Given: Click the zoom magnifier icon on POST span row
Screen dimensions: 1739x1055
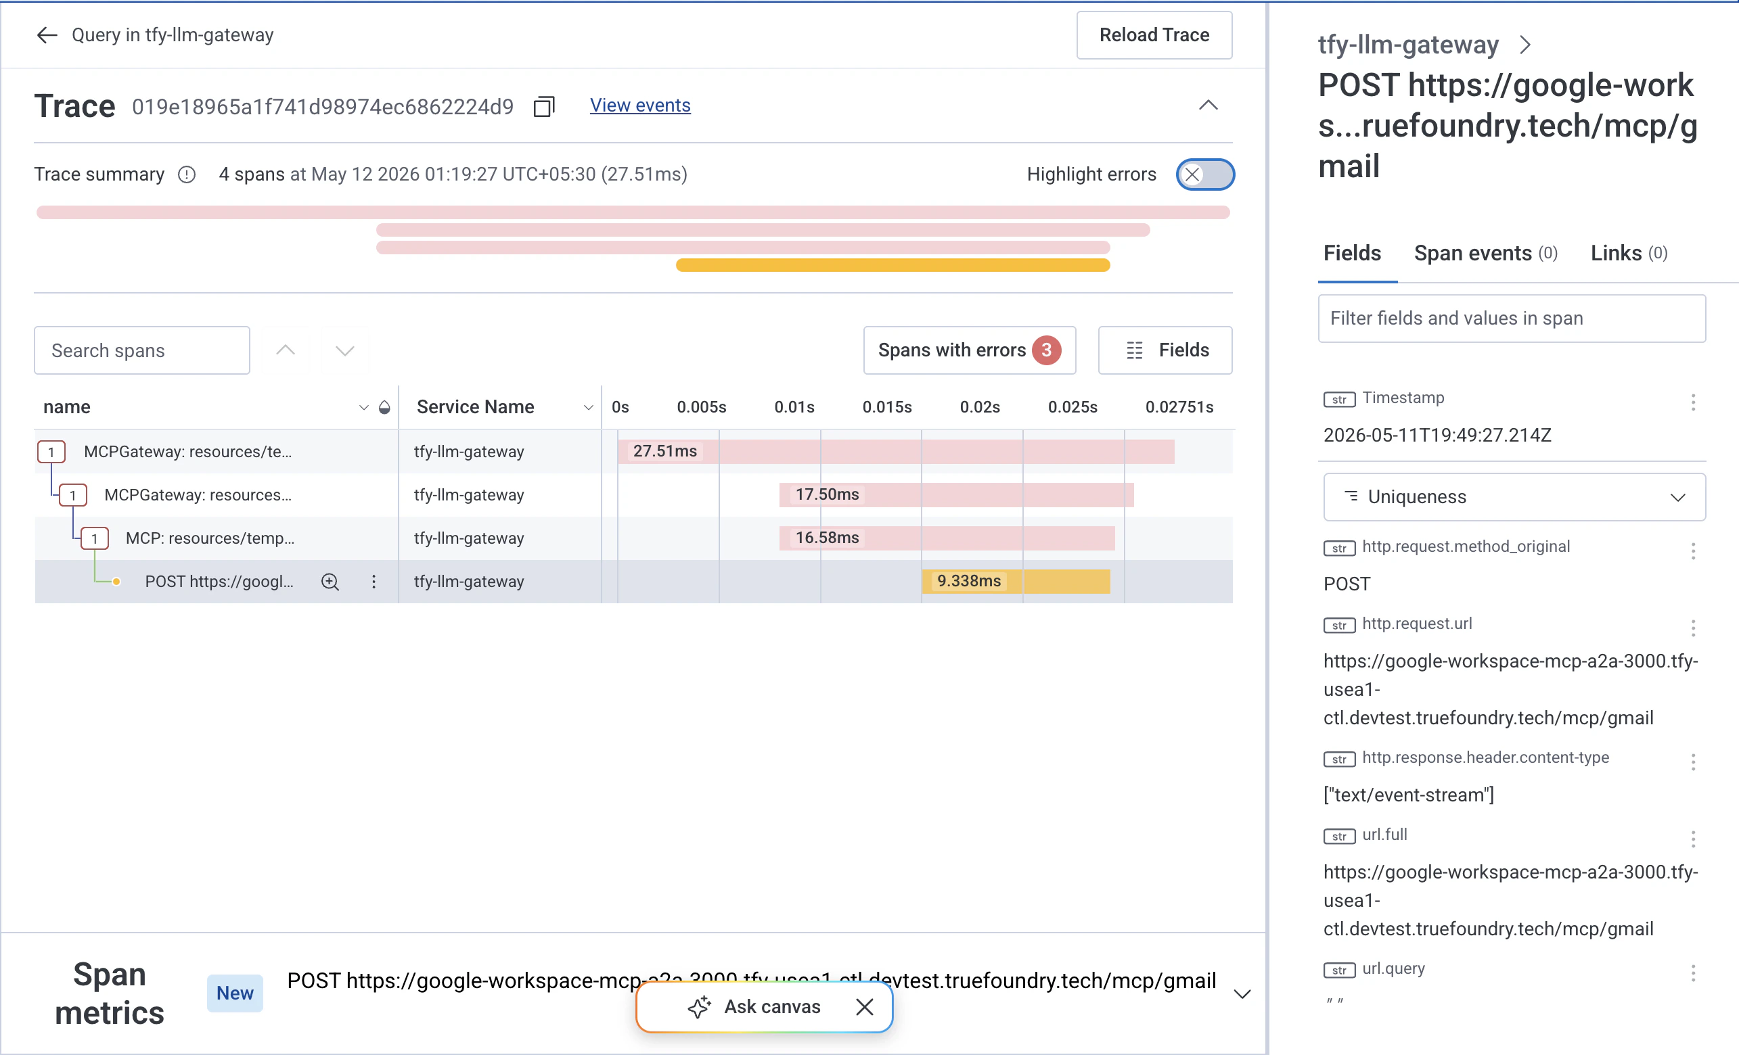Looking at the screenshot, I should click(x=330, y=582).
